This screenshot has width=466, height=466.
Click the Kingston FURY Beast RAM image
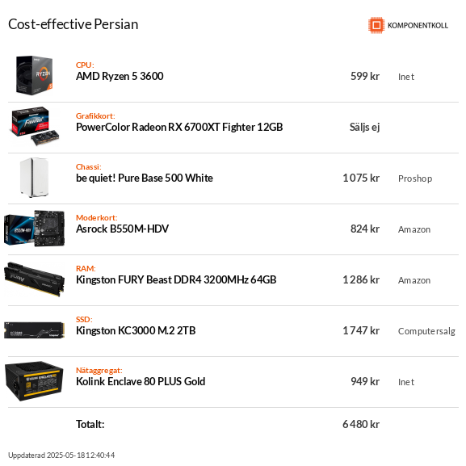pyautogui.click(x=34, y=279)
